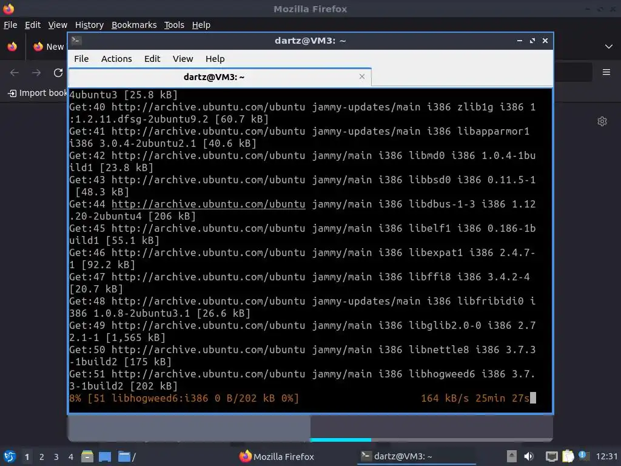Open update notifier tray icon
621x466 pixels.
point(583,455)
